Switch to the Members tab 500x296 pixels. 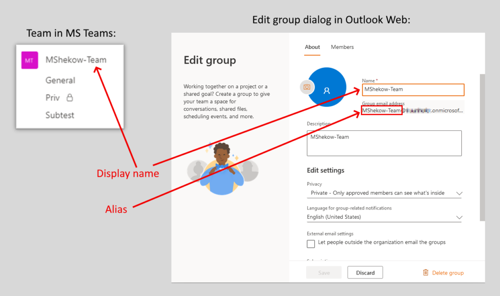point(342,47)
